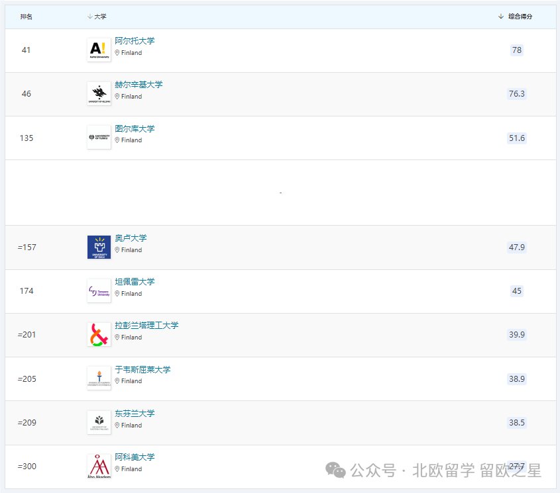Click the WeChat icon in the watermark
Image resolution: width=560 pixels, height=493 pixels.
[335, 471]
